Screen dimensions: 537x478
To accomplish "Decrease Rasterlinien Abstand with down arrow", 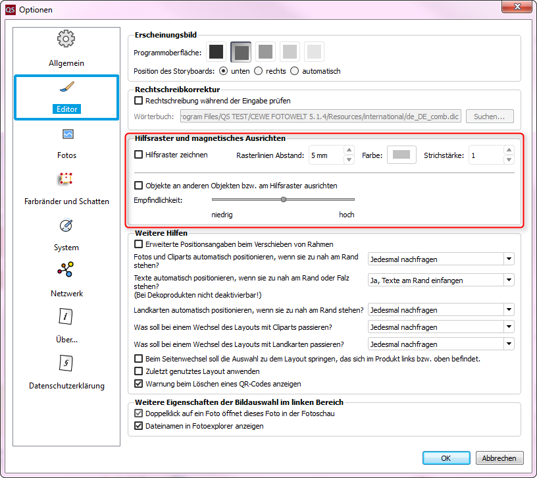I will point(349,159).
